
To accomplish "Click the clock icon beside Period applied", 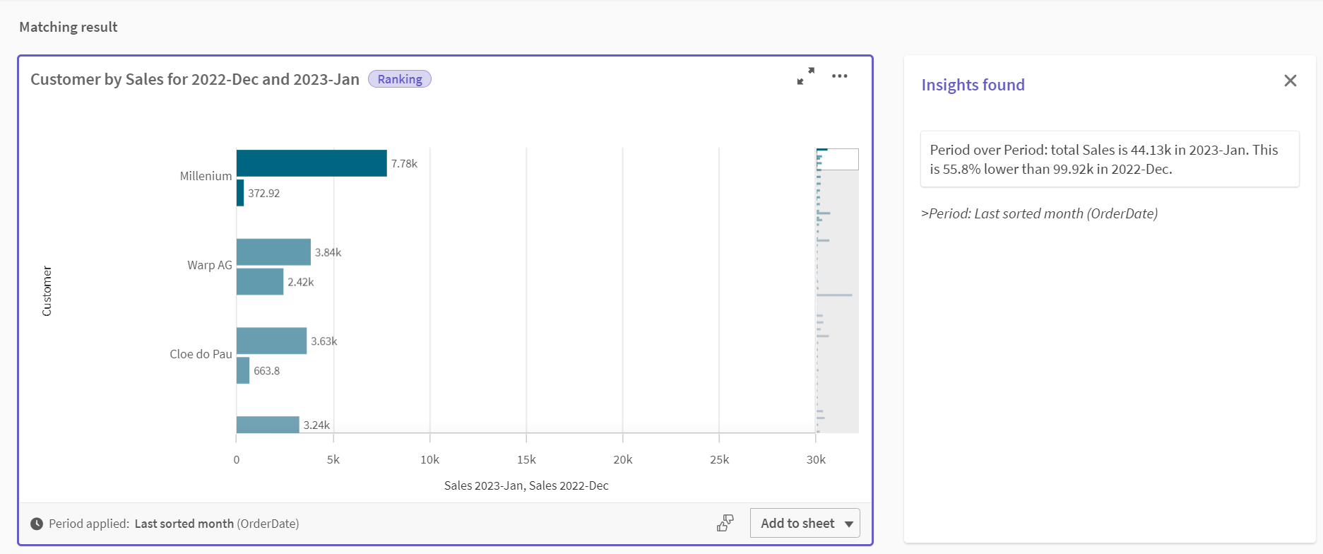I will [x=37, y=524].
